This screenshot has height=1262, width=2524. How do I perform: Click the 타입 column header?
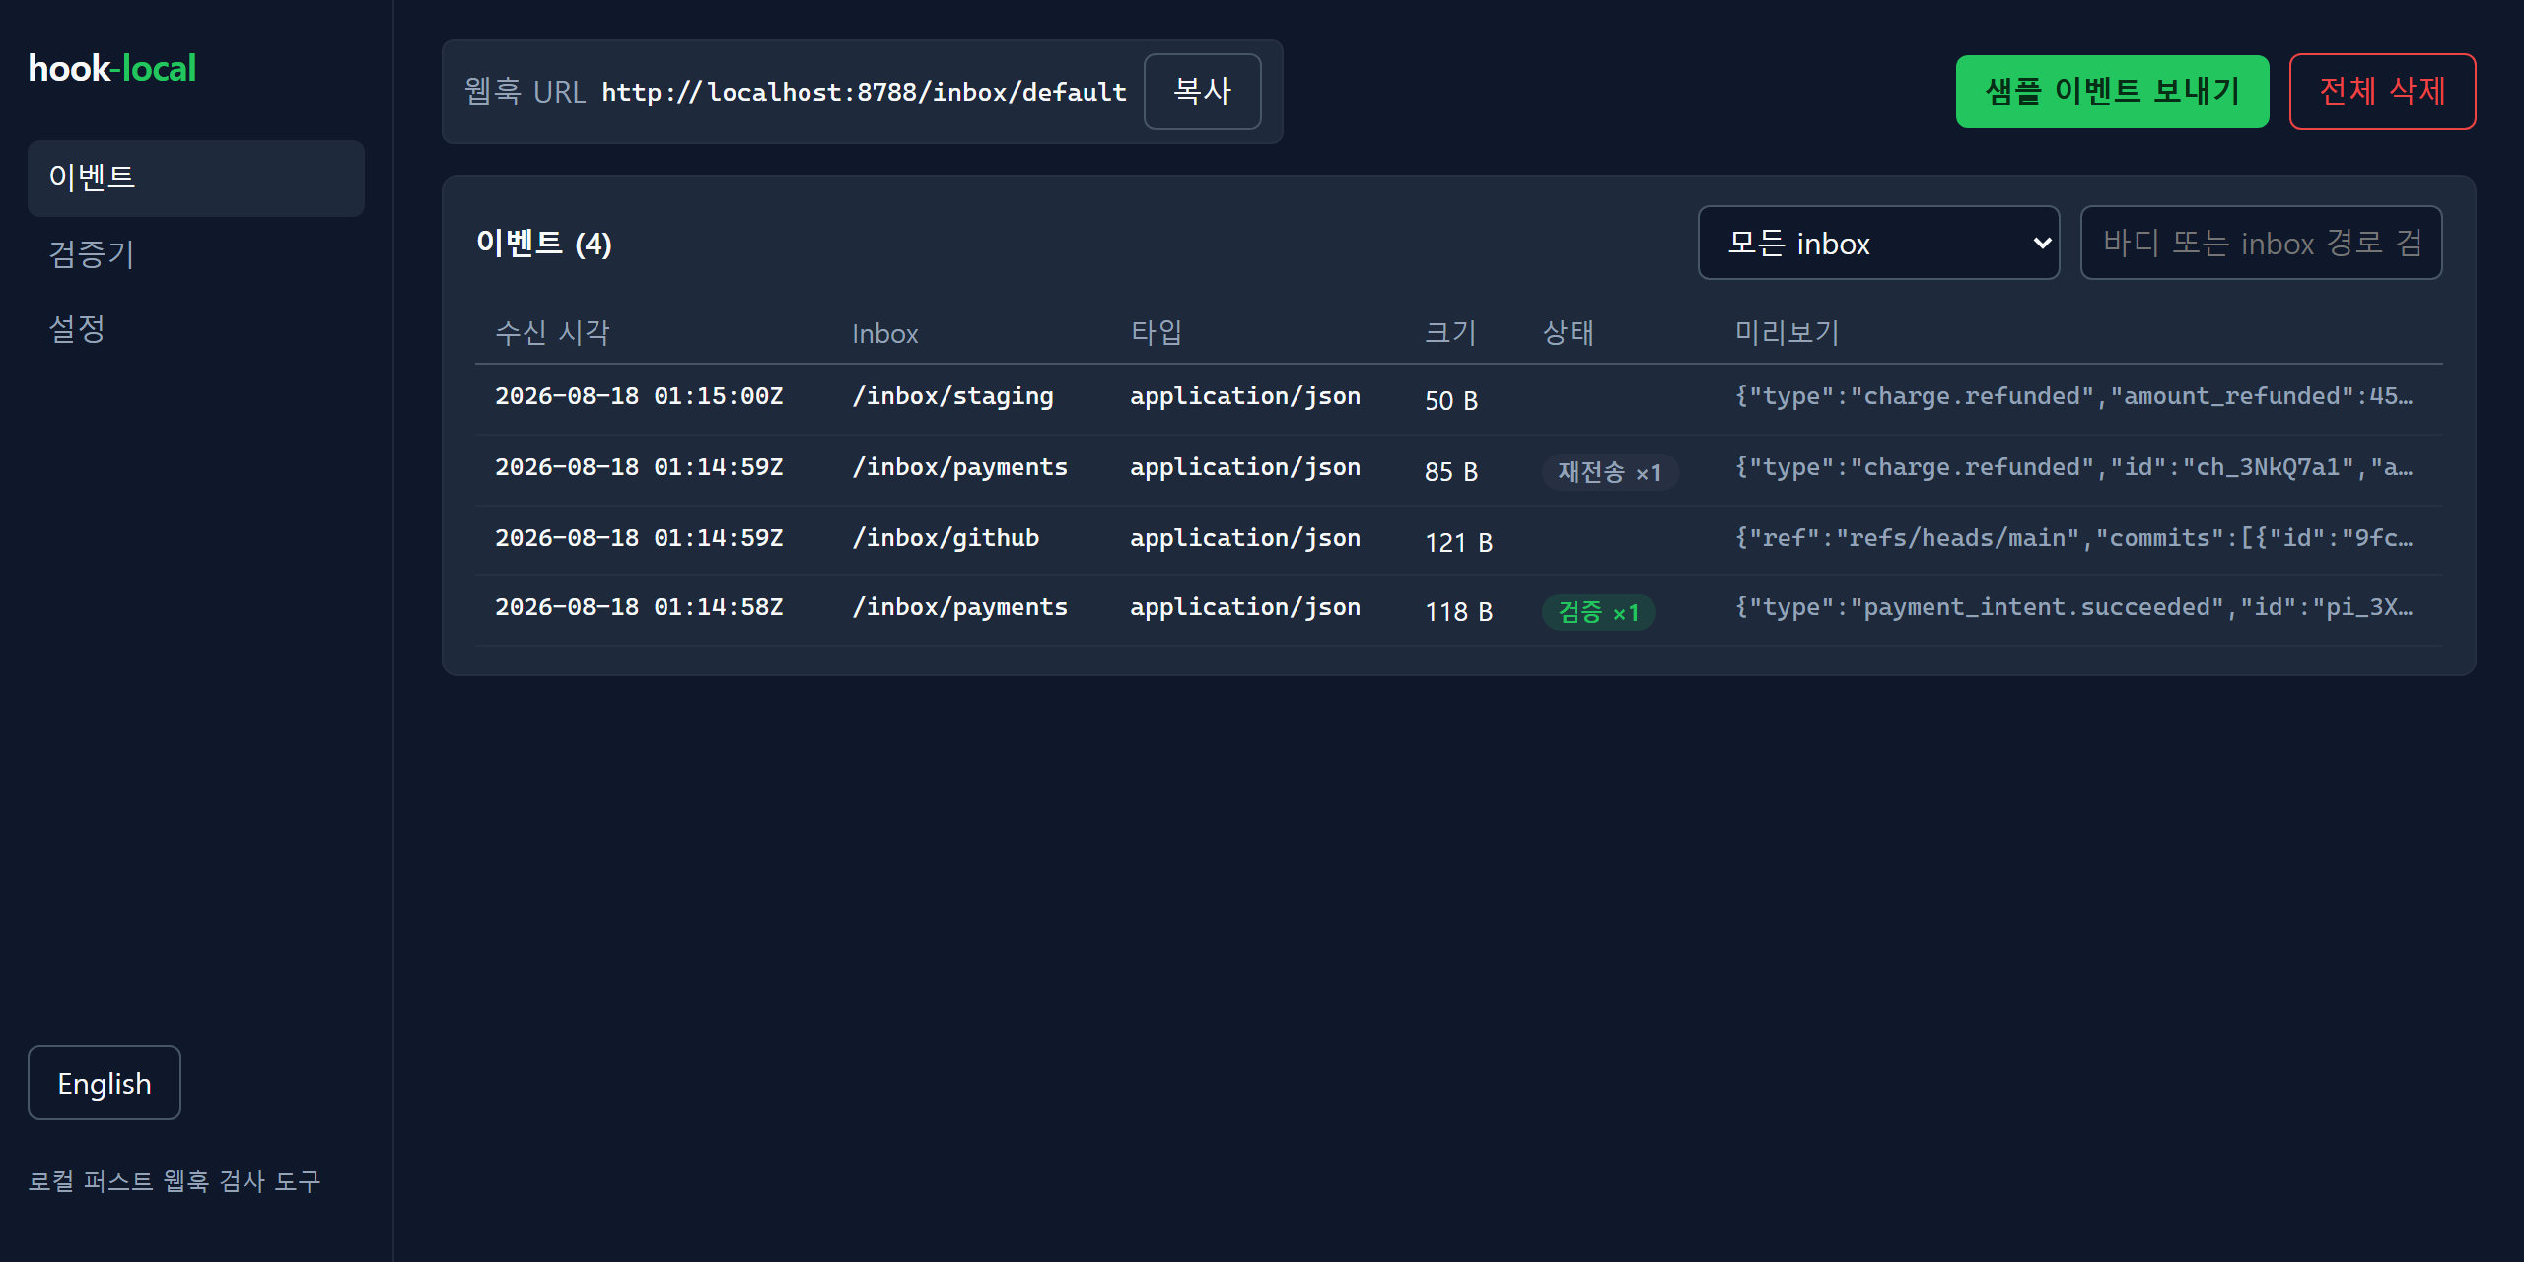point(1156,332)
